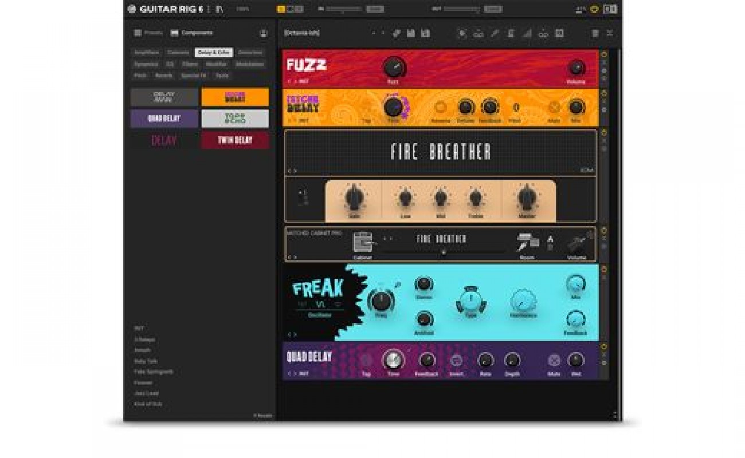Toggle power for the Freak module

pyautogui.click(x=604, y=269)
